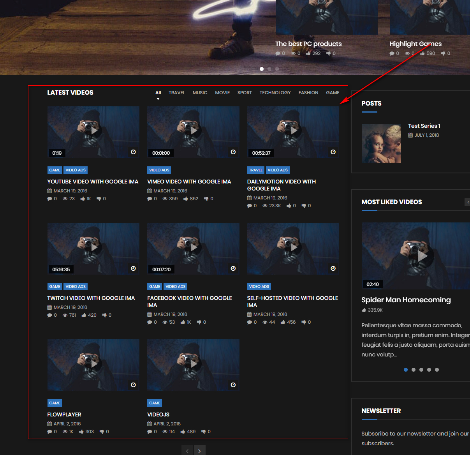The width and height of the screenshot is (470, 455).
Task: Switch to the TECHNOLOGY category tab
Action: click(275, 93)
